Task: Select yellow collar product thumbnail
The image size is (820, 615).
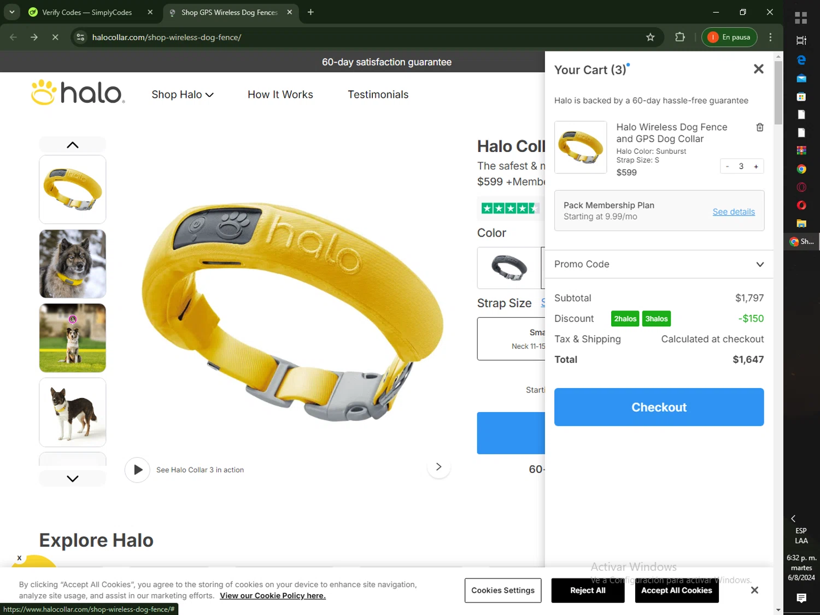Action: coord(72,189)
